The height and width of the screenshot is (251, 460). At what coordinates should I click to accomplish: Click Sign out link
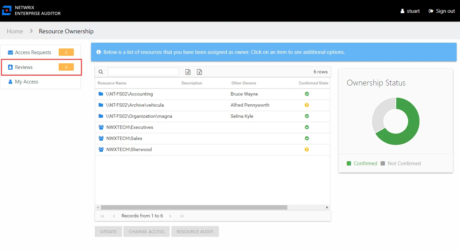point(442,11)
